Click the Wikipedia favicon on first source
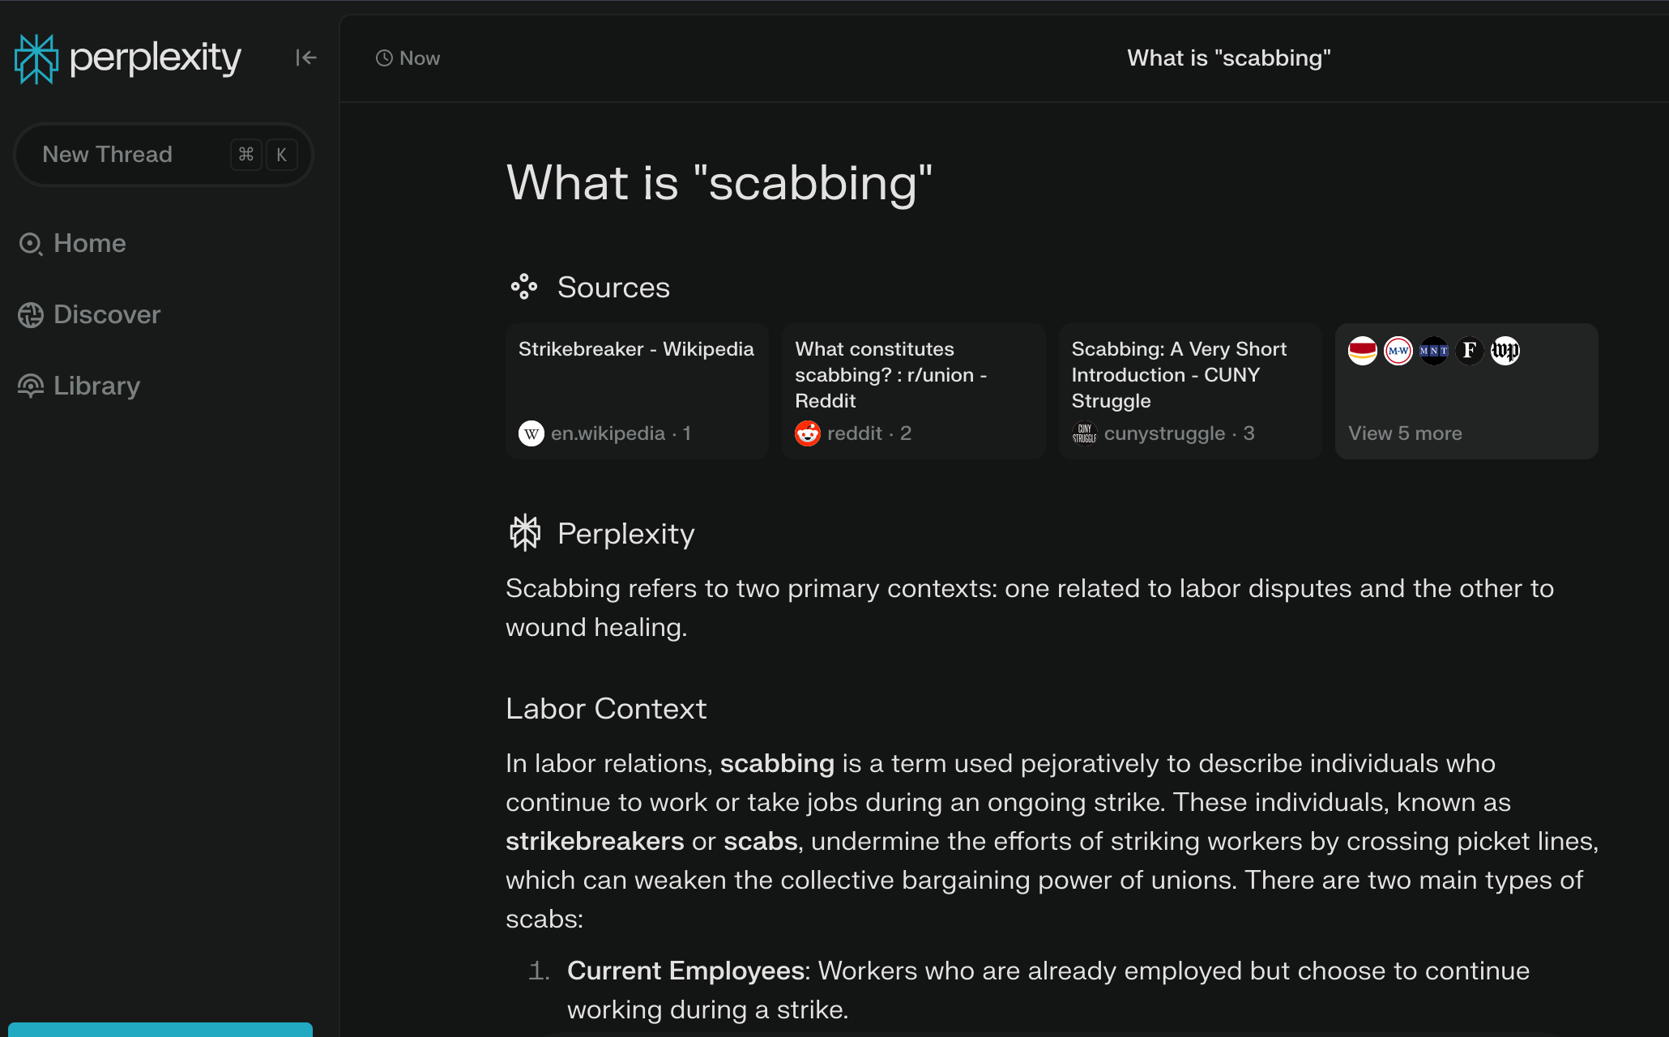Screen dimensions: 1669x1037 531,433
